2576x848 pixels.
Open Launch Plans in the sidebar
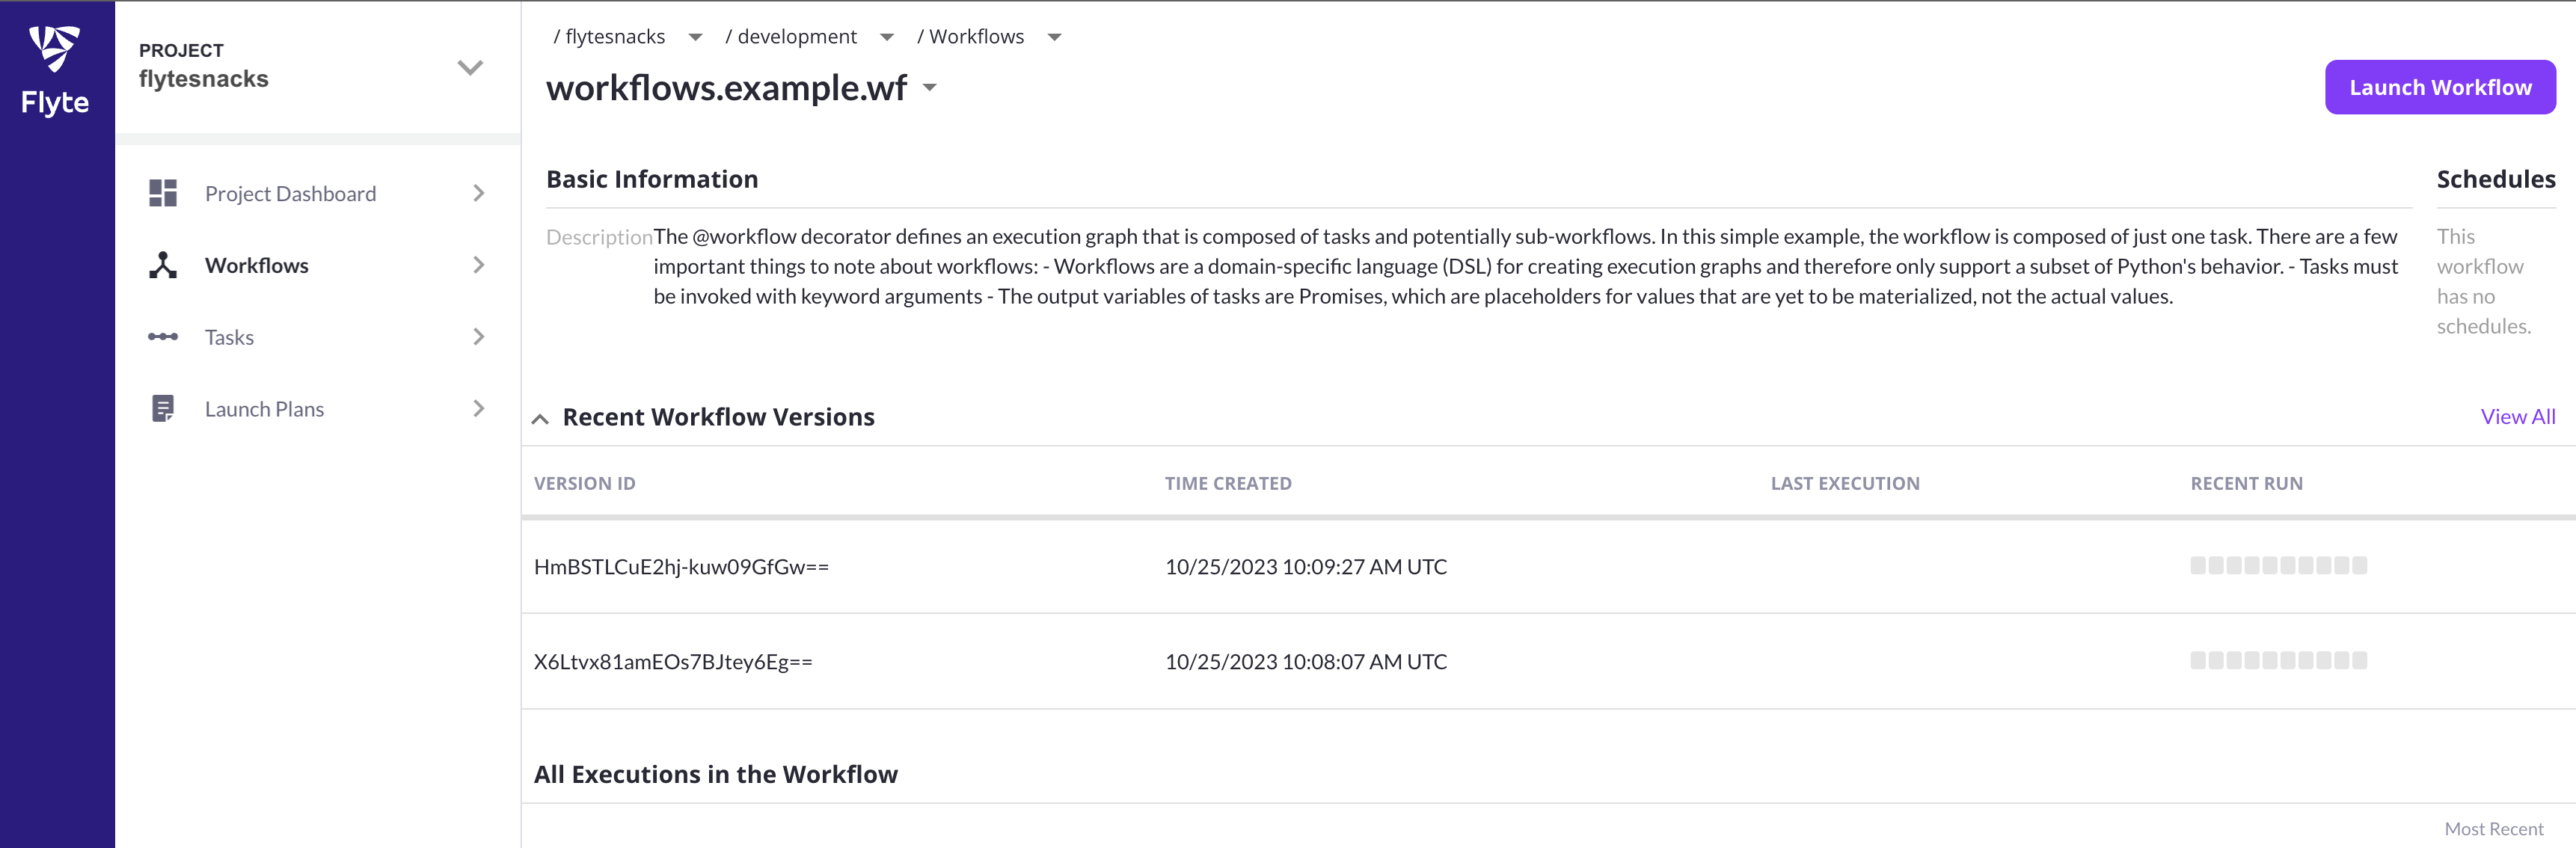[x=264, y=409]
